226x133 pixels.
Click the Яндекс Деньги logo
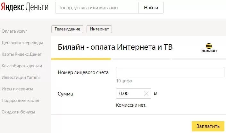point(25,7)
